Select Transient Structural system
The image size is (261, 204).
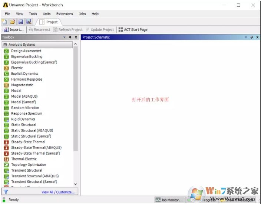26,171
